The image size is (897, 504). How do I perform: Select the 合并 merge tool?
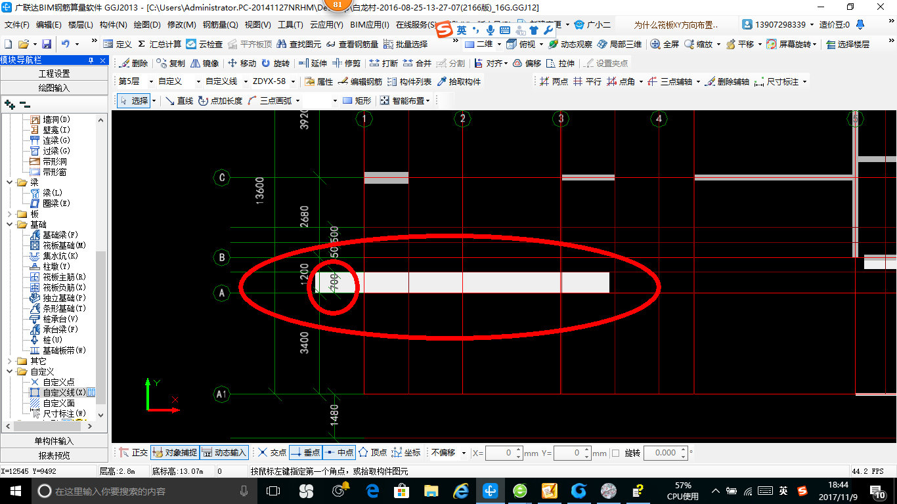point(417,64)
